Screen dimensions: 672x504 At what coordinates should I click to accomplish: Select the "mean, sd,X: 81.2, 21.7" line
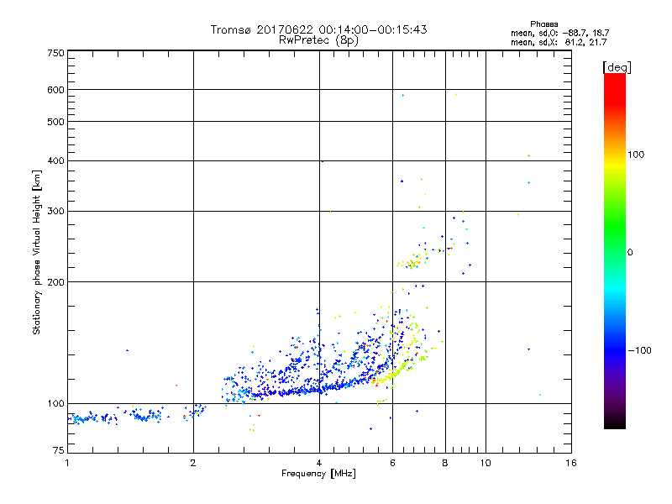pyautogui.click(x=559, y=42)
